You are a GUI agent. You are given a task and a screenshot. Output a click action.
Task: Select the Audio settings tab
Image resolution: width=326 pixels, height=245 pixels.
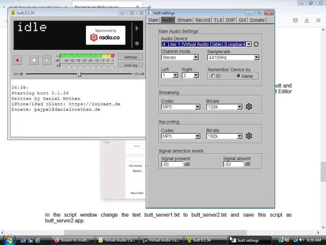tap(167, 20)
